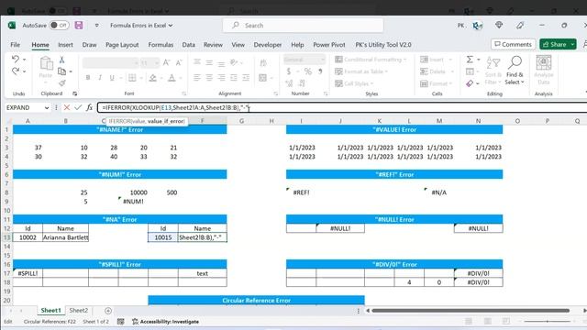Viewport: 587px width, 330px height.
Task: Confirm the formula with the green checkmark
Action: [78, 108]
